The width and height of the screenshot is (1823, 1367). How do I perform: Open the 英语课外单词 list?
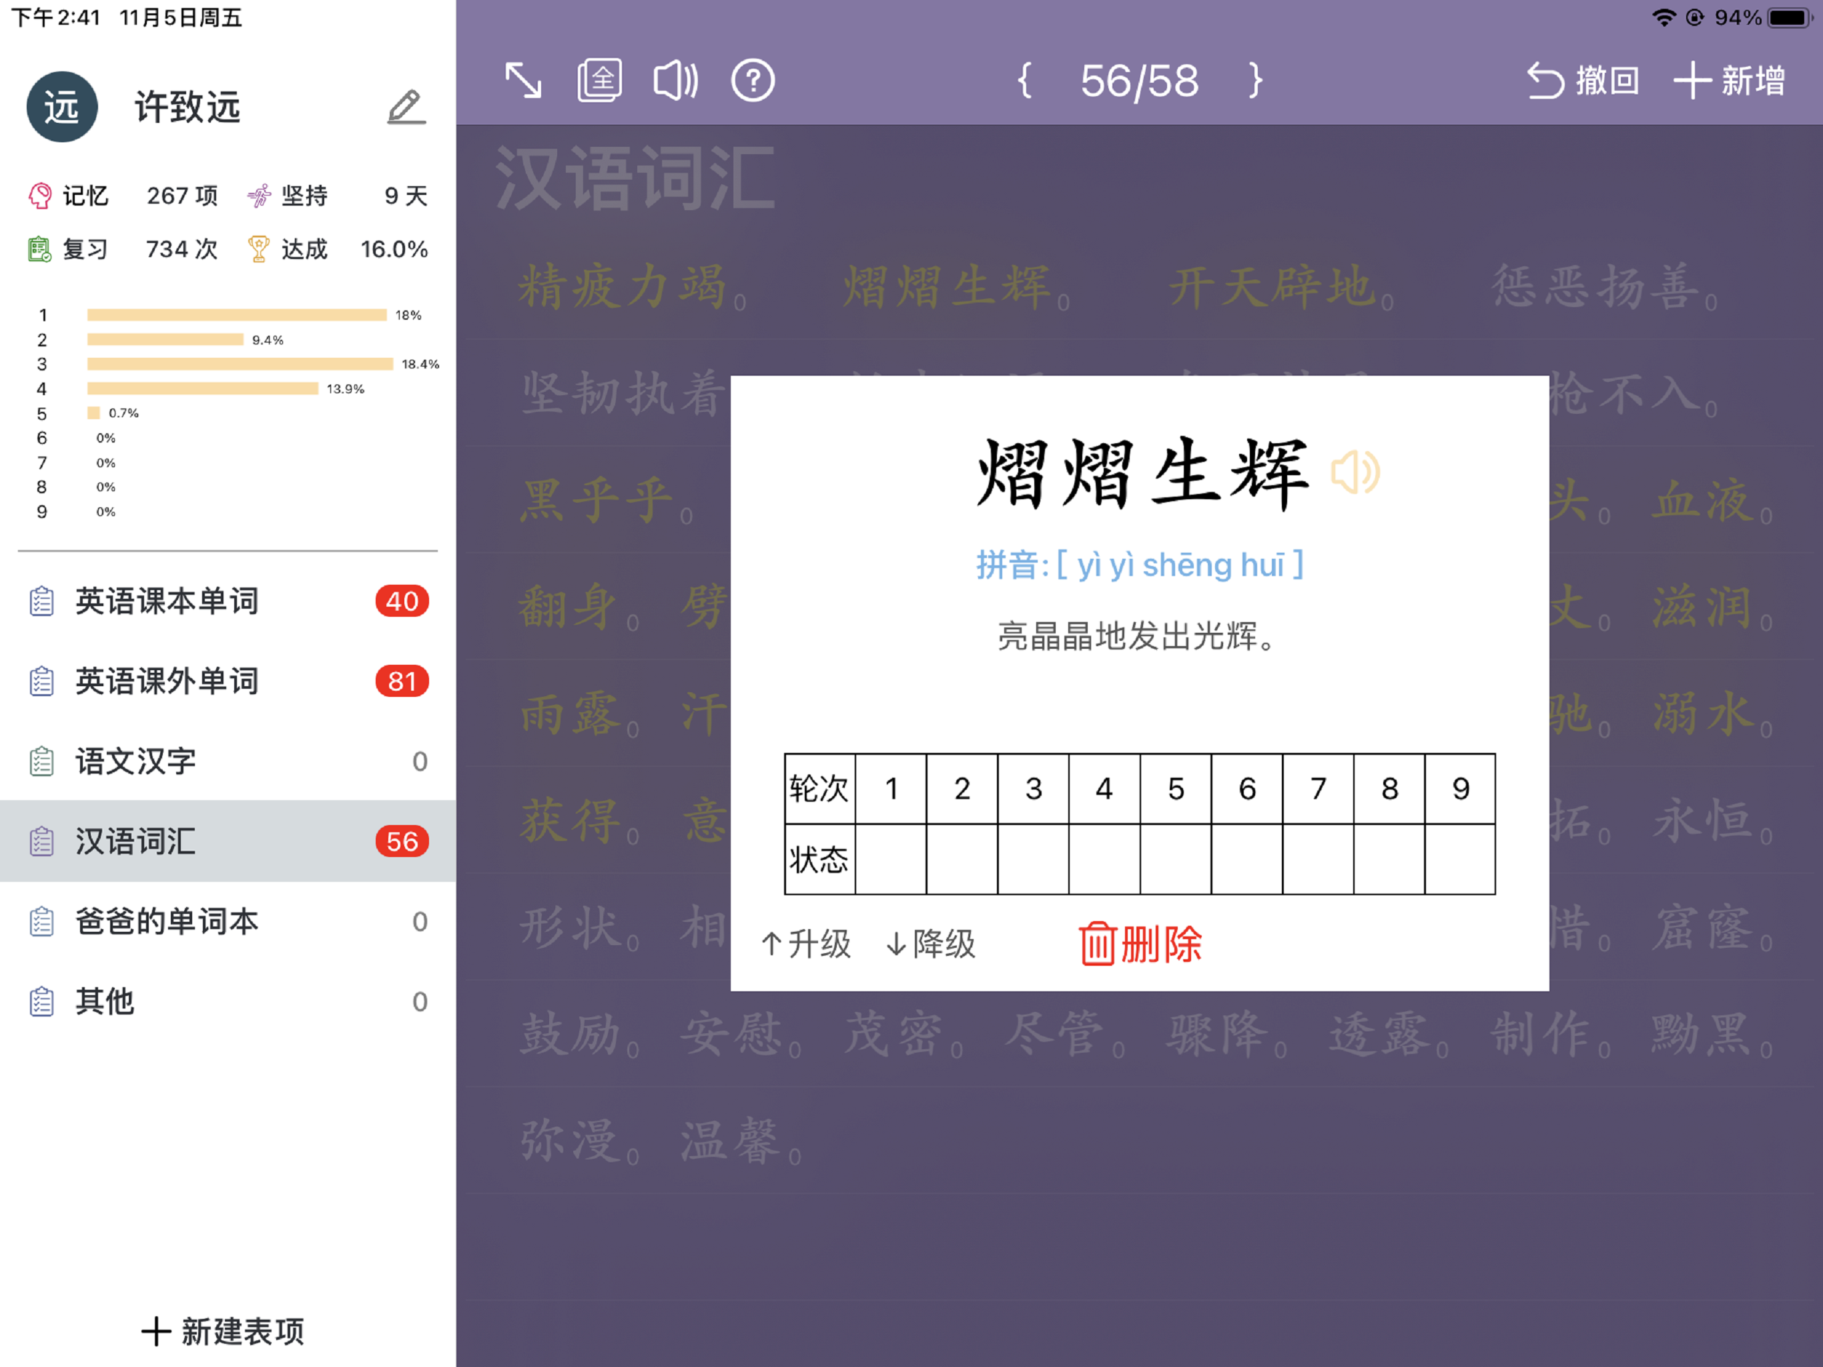(228, 681)
